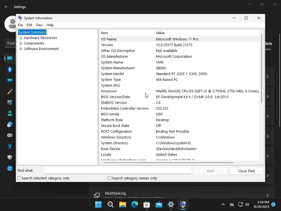The width and height of the screenshot is (281, 211).
Task: Open File Explorer from the taskbar
Action: click(123, 204)
